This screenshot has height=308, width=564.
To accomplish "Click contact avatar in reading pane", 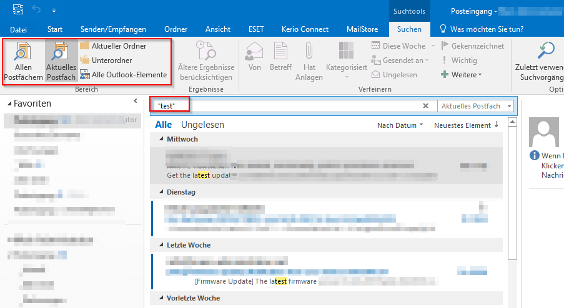I will [543, 132].
